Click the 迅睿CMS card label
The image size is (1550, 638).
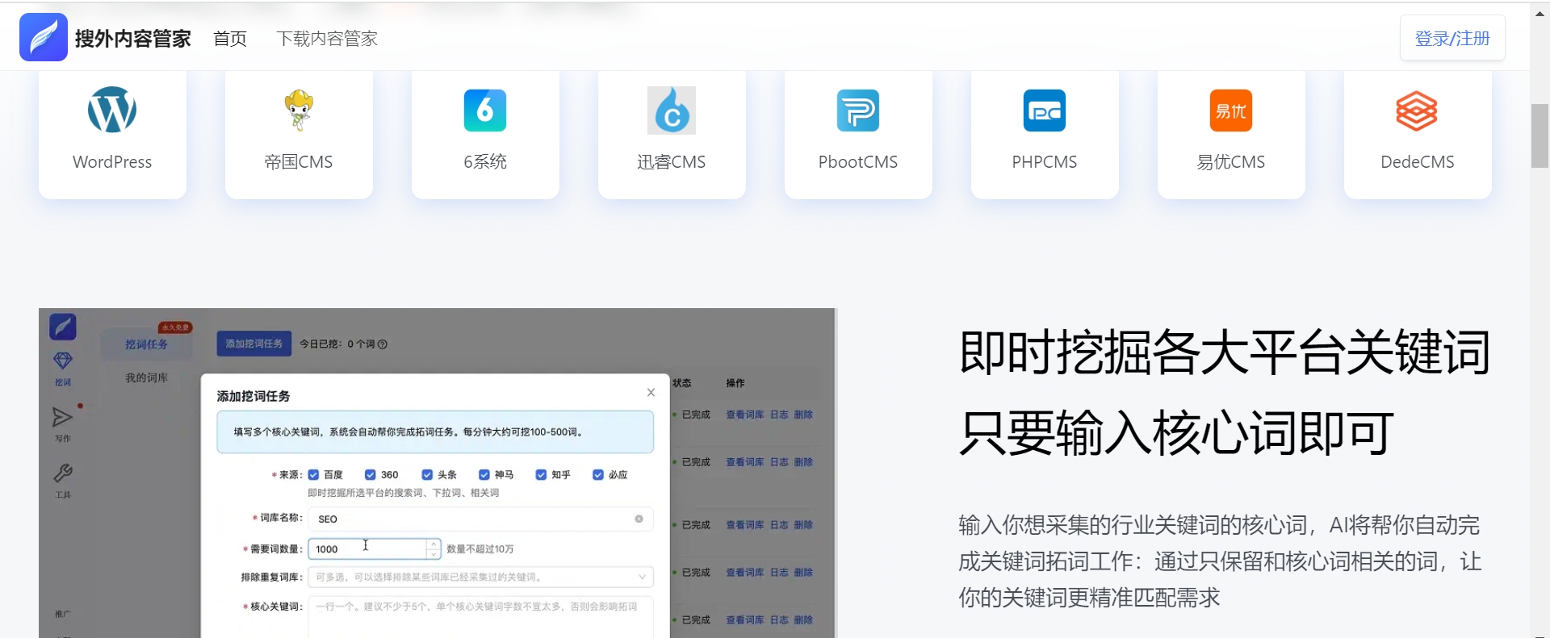point(672,162)
